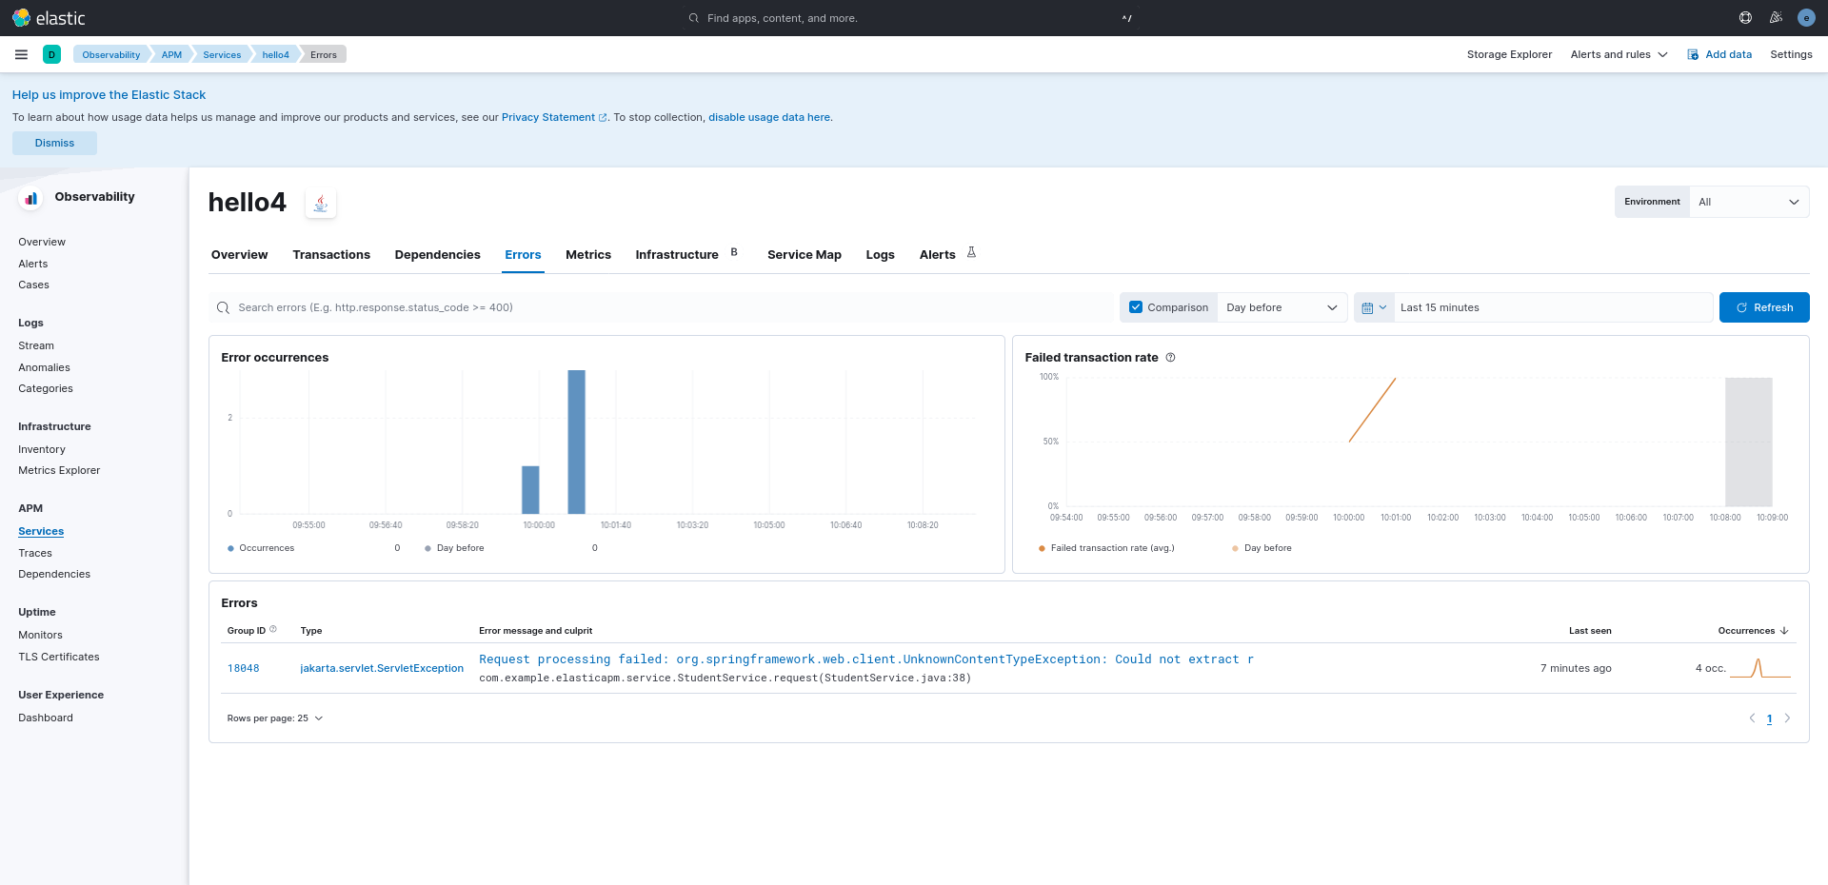
Task: Click the Services breadcrumb
Action: [x=222, y=54]
